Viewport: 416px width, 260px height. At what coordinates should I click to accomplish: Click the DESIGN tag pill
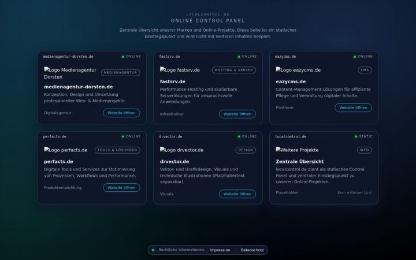click(246, 150)
